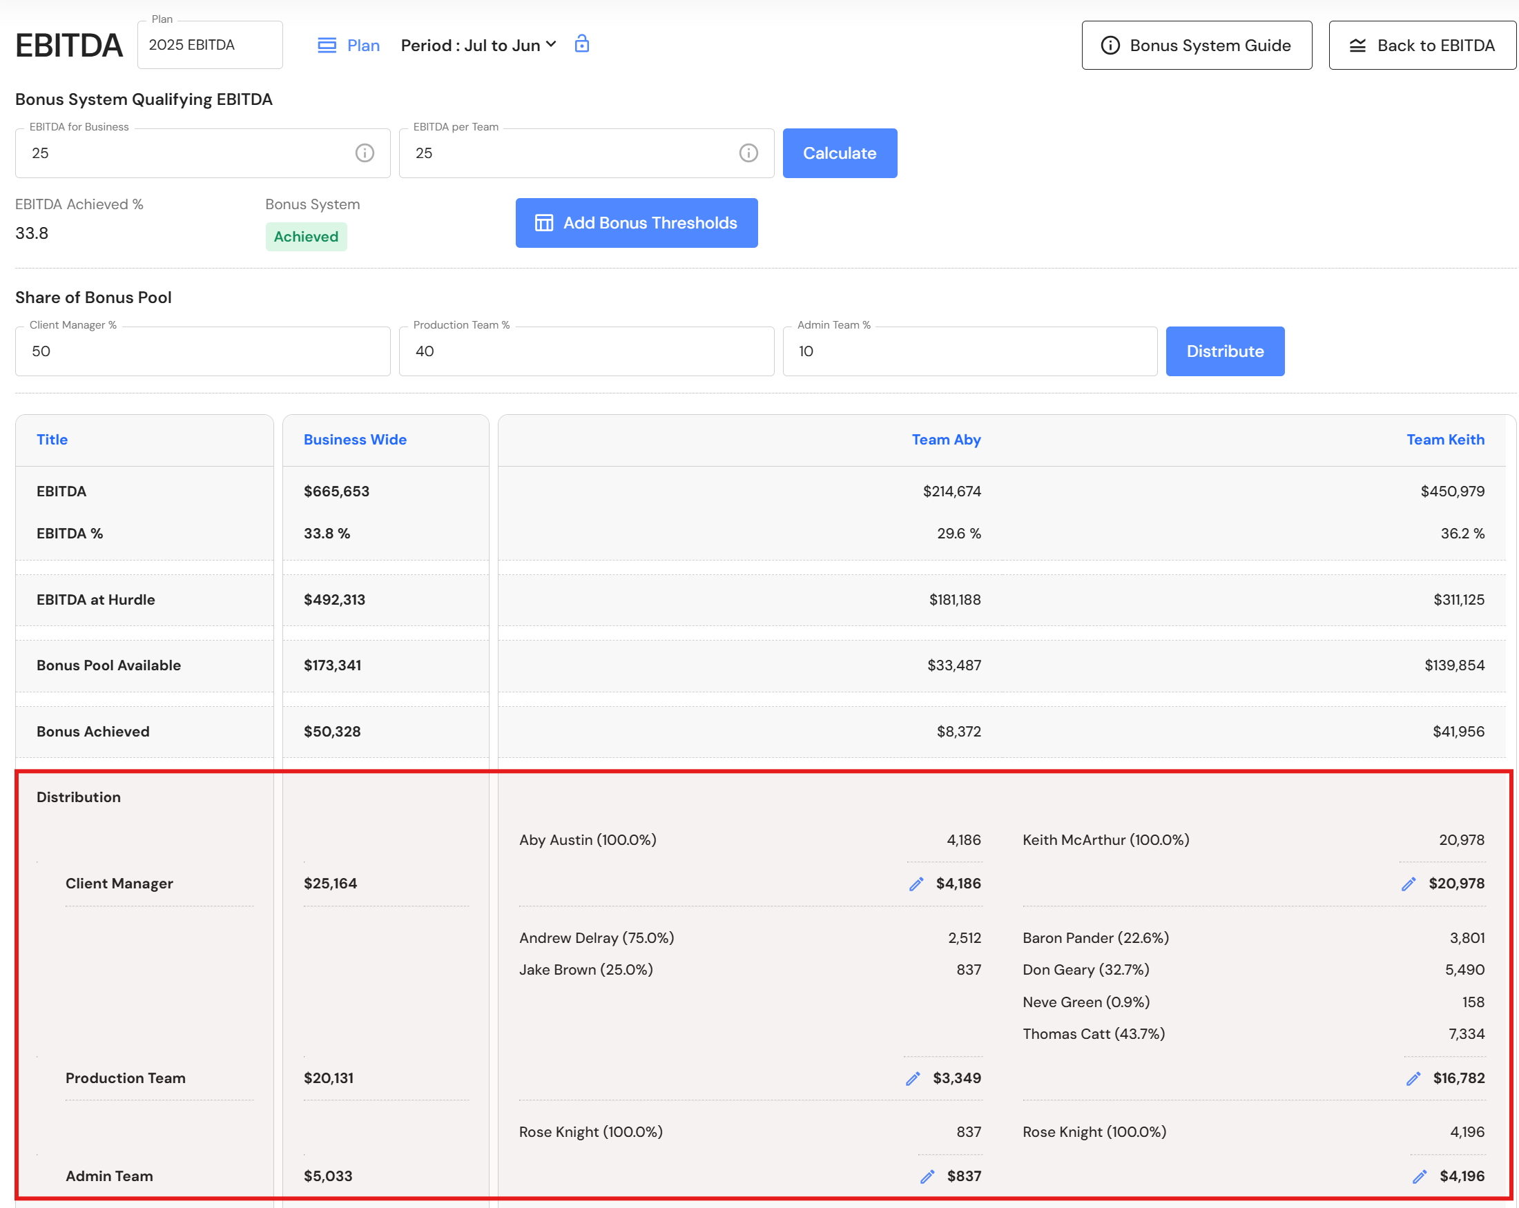Go Back to EBITDA
Screen dimensions: 1519x1208
(x=1422, y=45)
